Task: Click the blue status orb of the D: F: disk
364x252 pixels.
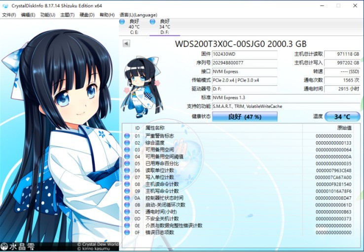Action: click(152, 22)
